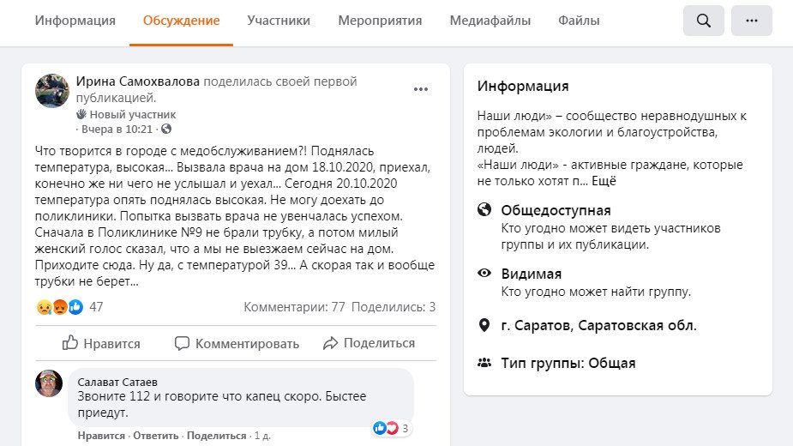Image resolution: width=793 pixels, height=446 pixels.
Task: Open Ирина Самохвалова's profile link
Action: 138,81
